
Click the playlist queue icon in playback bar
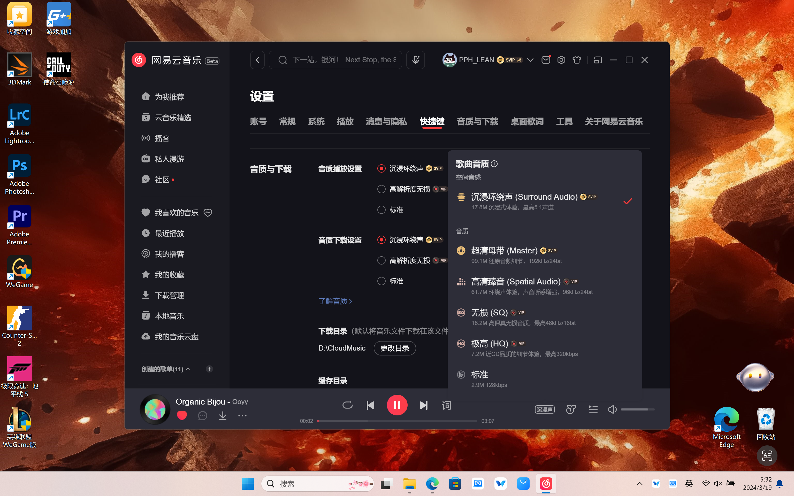coord(593,409)
